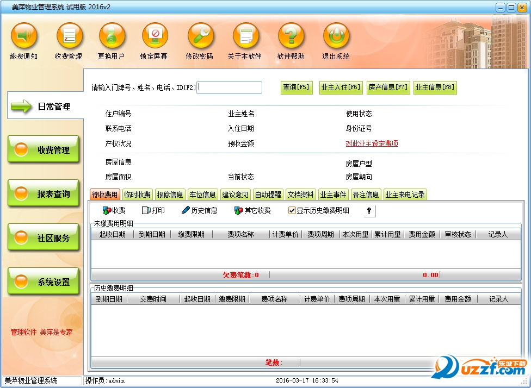Click 记录人 header in 未缴费用明细
Screen dimensions: 531x388
[498, 234]
